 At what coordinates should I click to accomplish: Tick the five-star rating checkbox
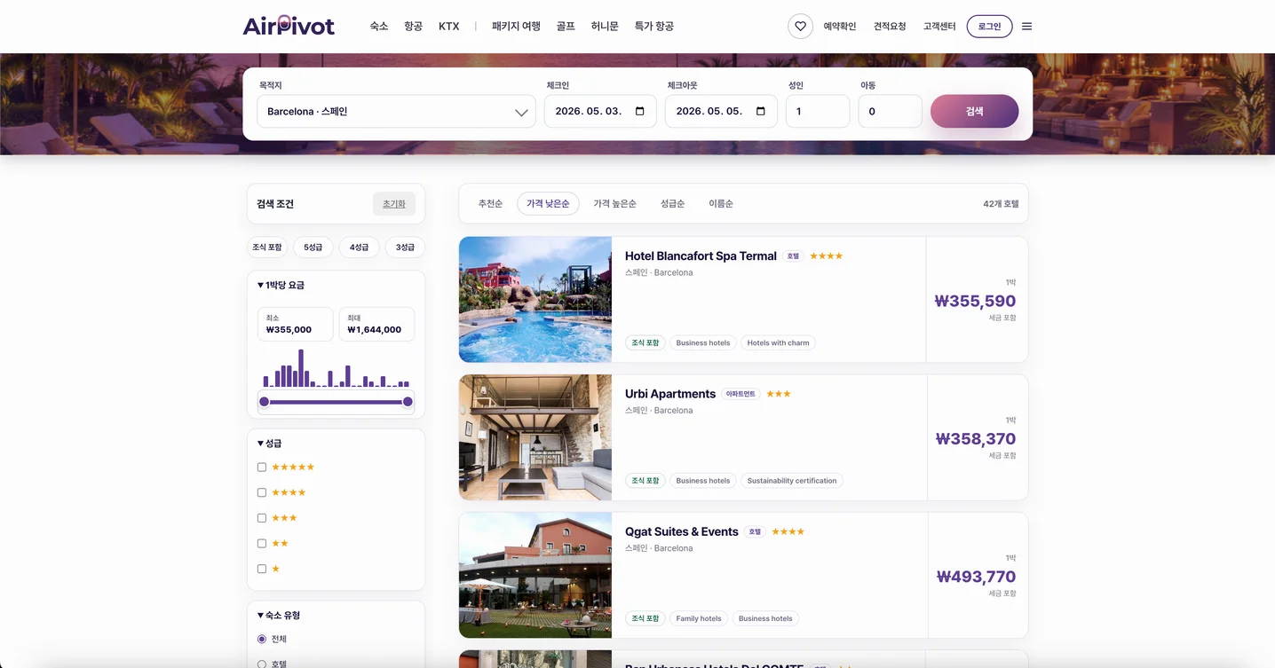(x=262, y=468)
